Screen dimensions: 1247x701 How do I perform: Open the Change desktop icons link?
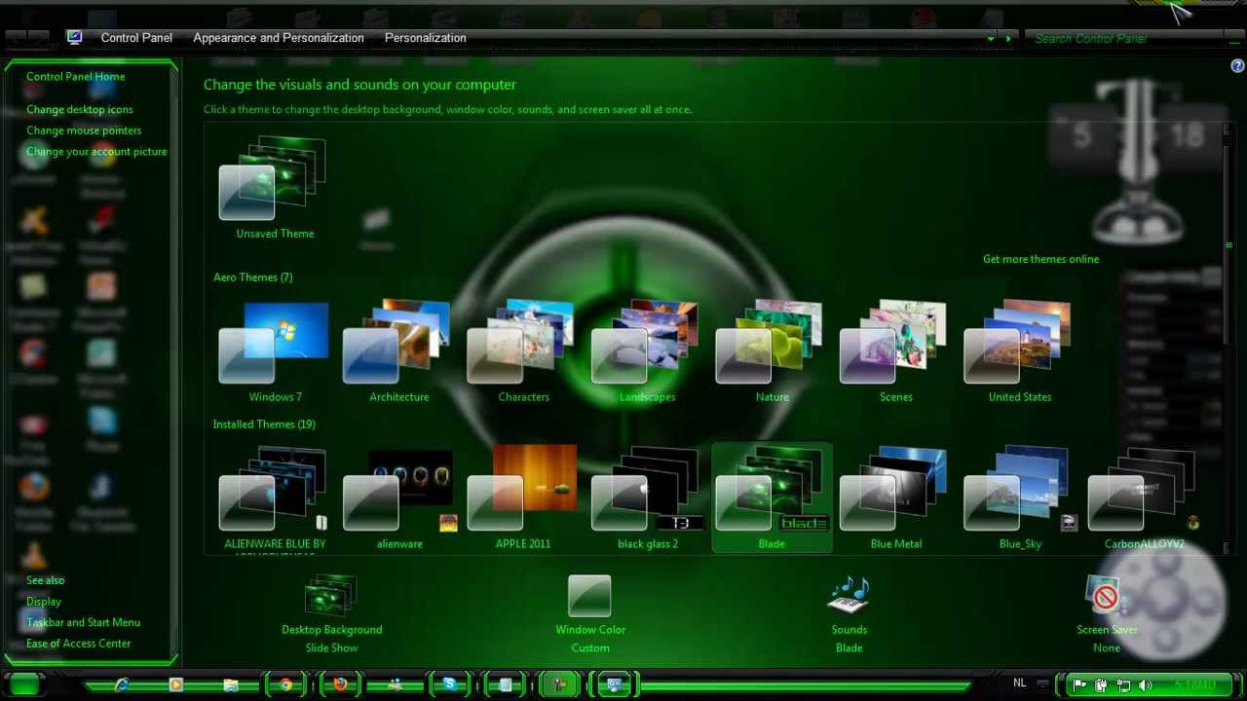[80, 109]
